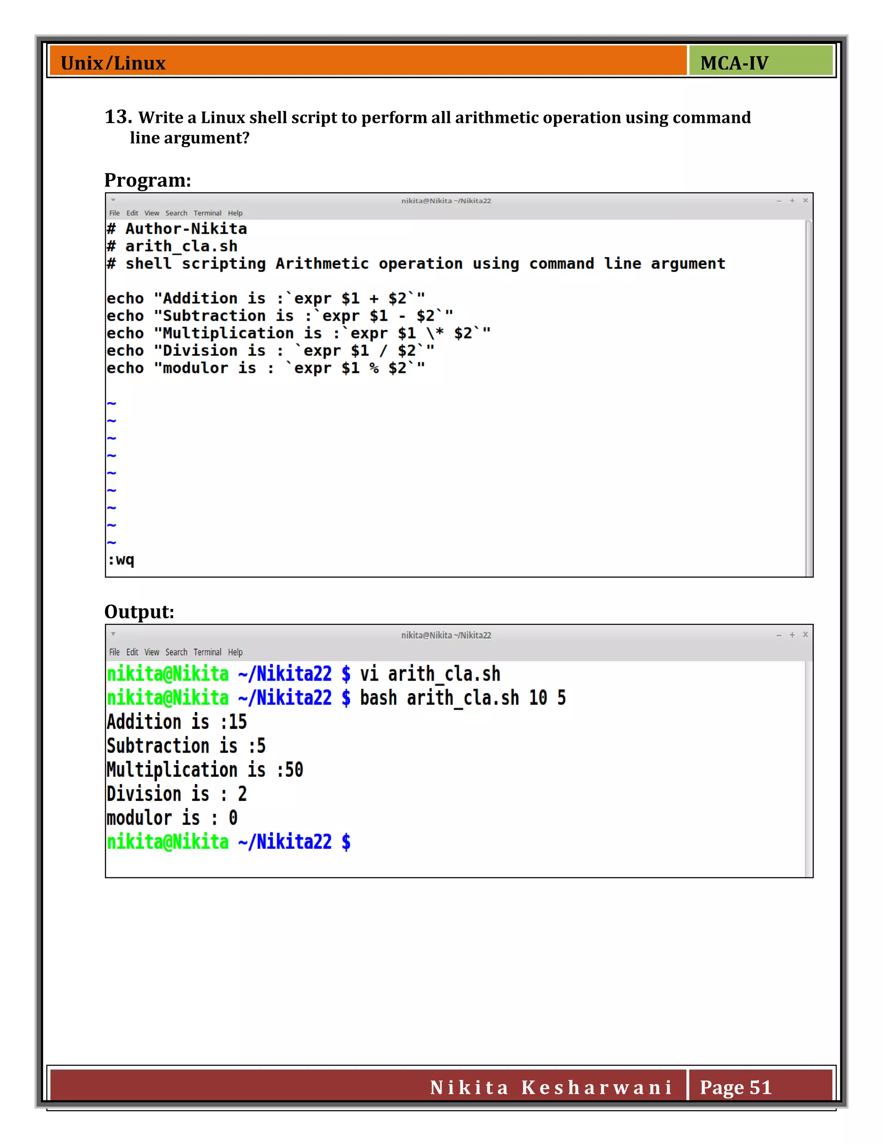
Task: Maximize the Program terminal window
Action: coord(792,201)
